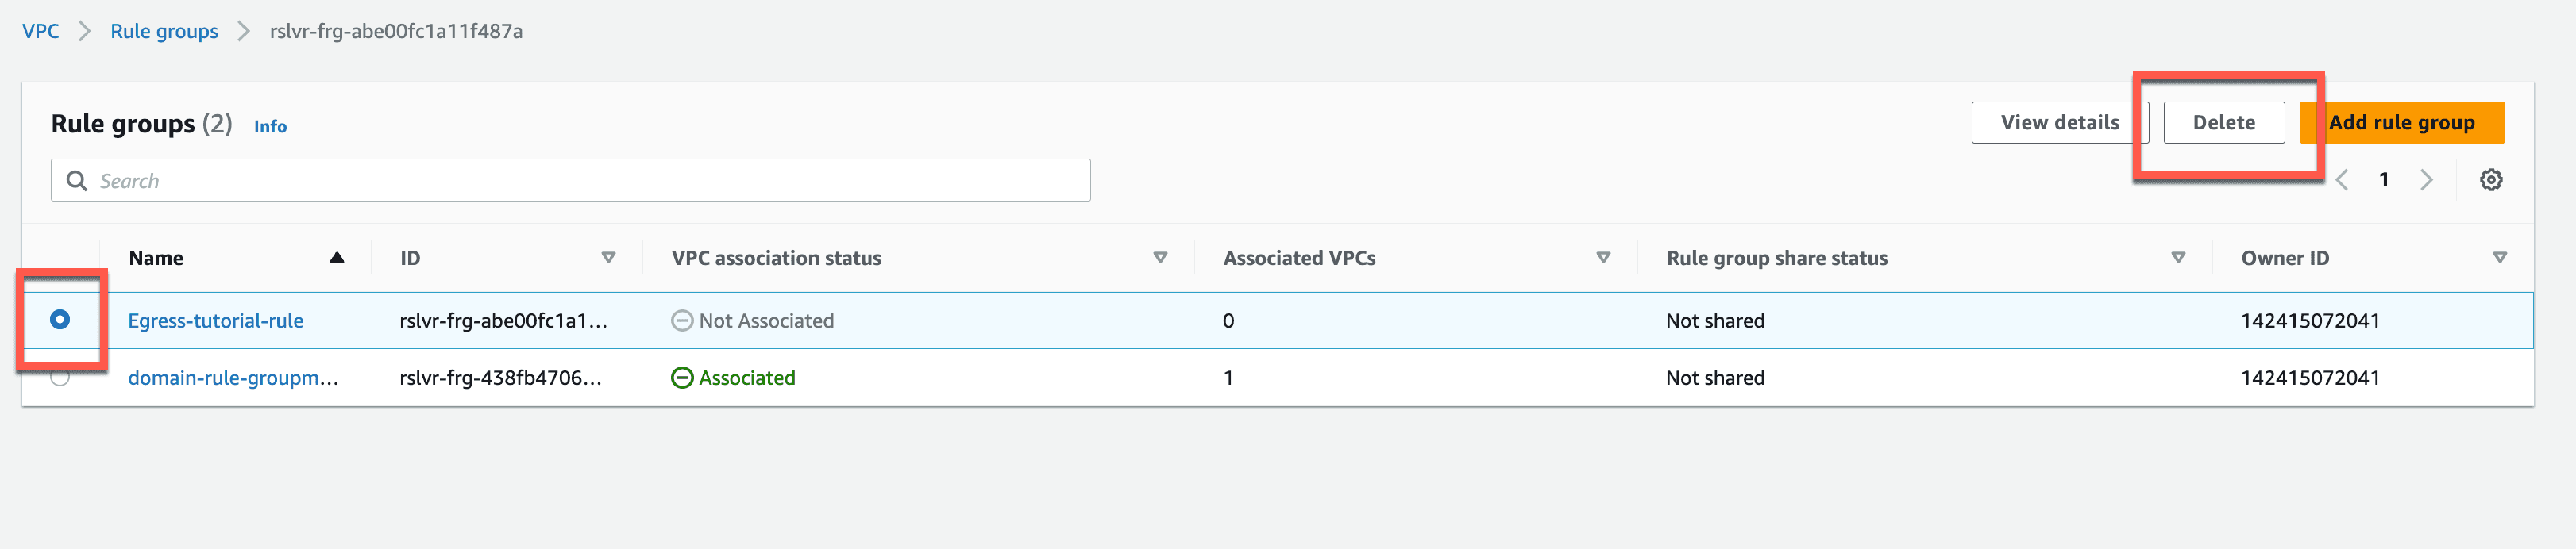Click the Delete button

pos(2224,121)
